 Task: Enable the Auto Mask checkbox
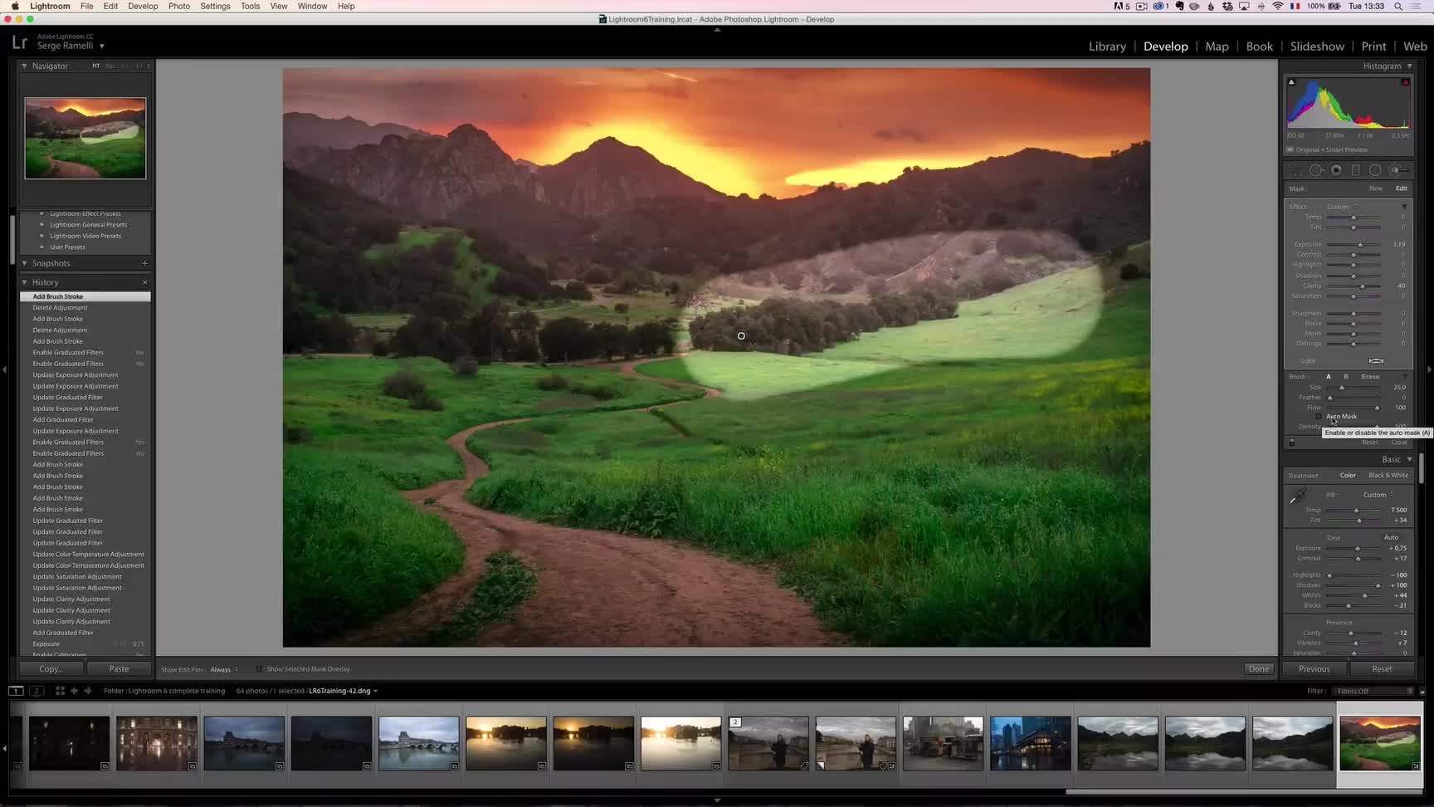[x=1319, y=417]
